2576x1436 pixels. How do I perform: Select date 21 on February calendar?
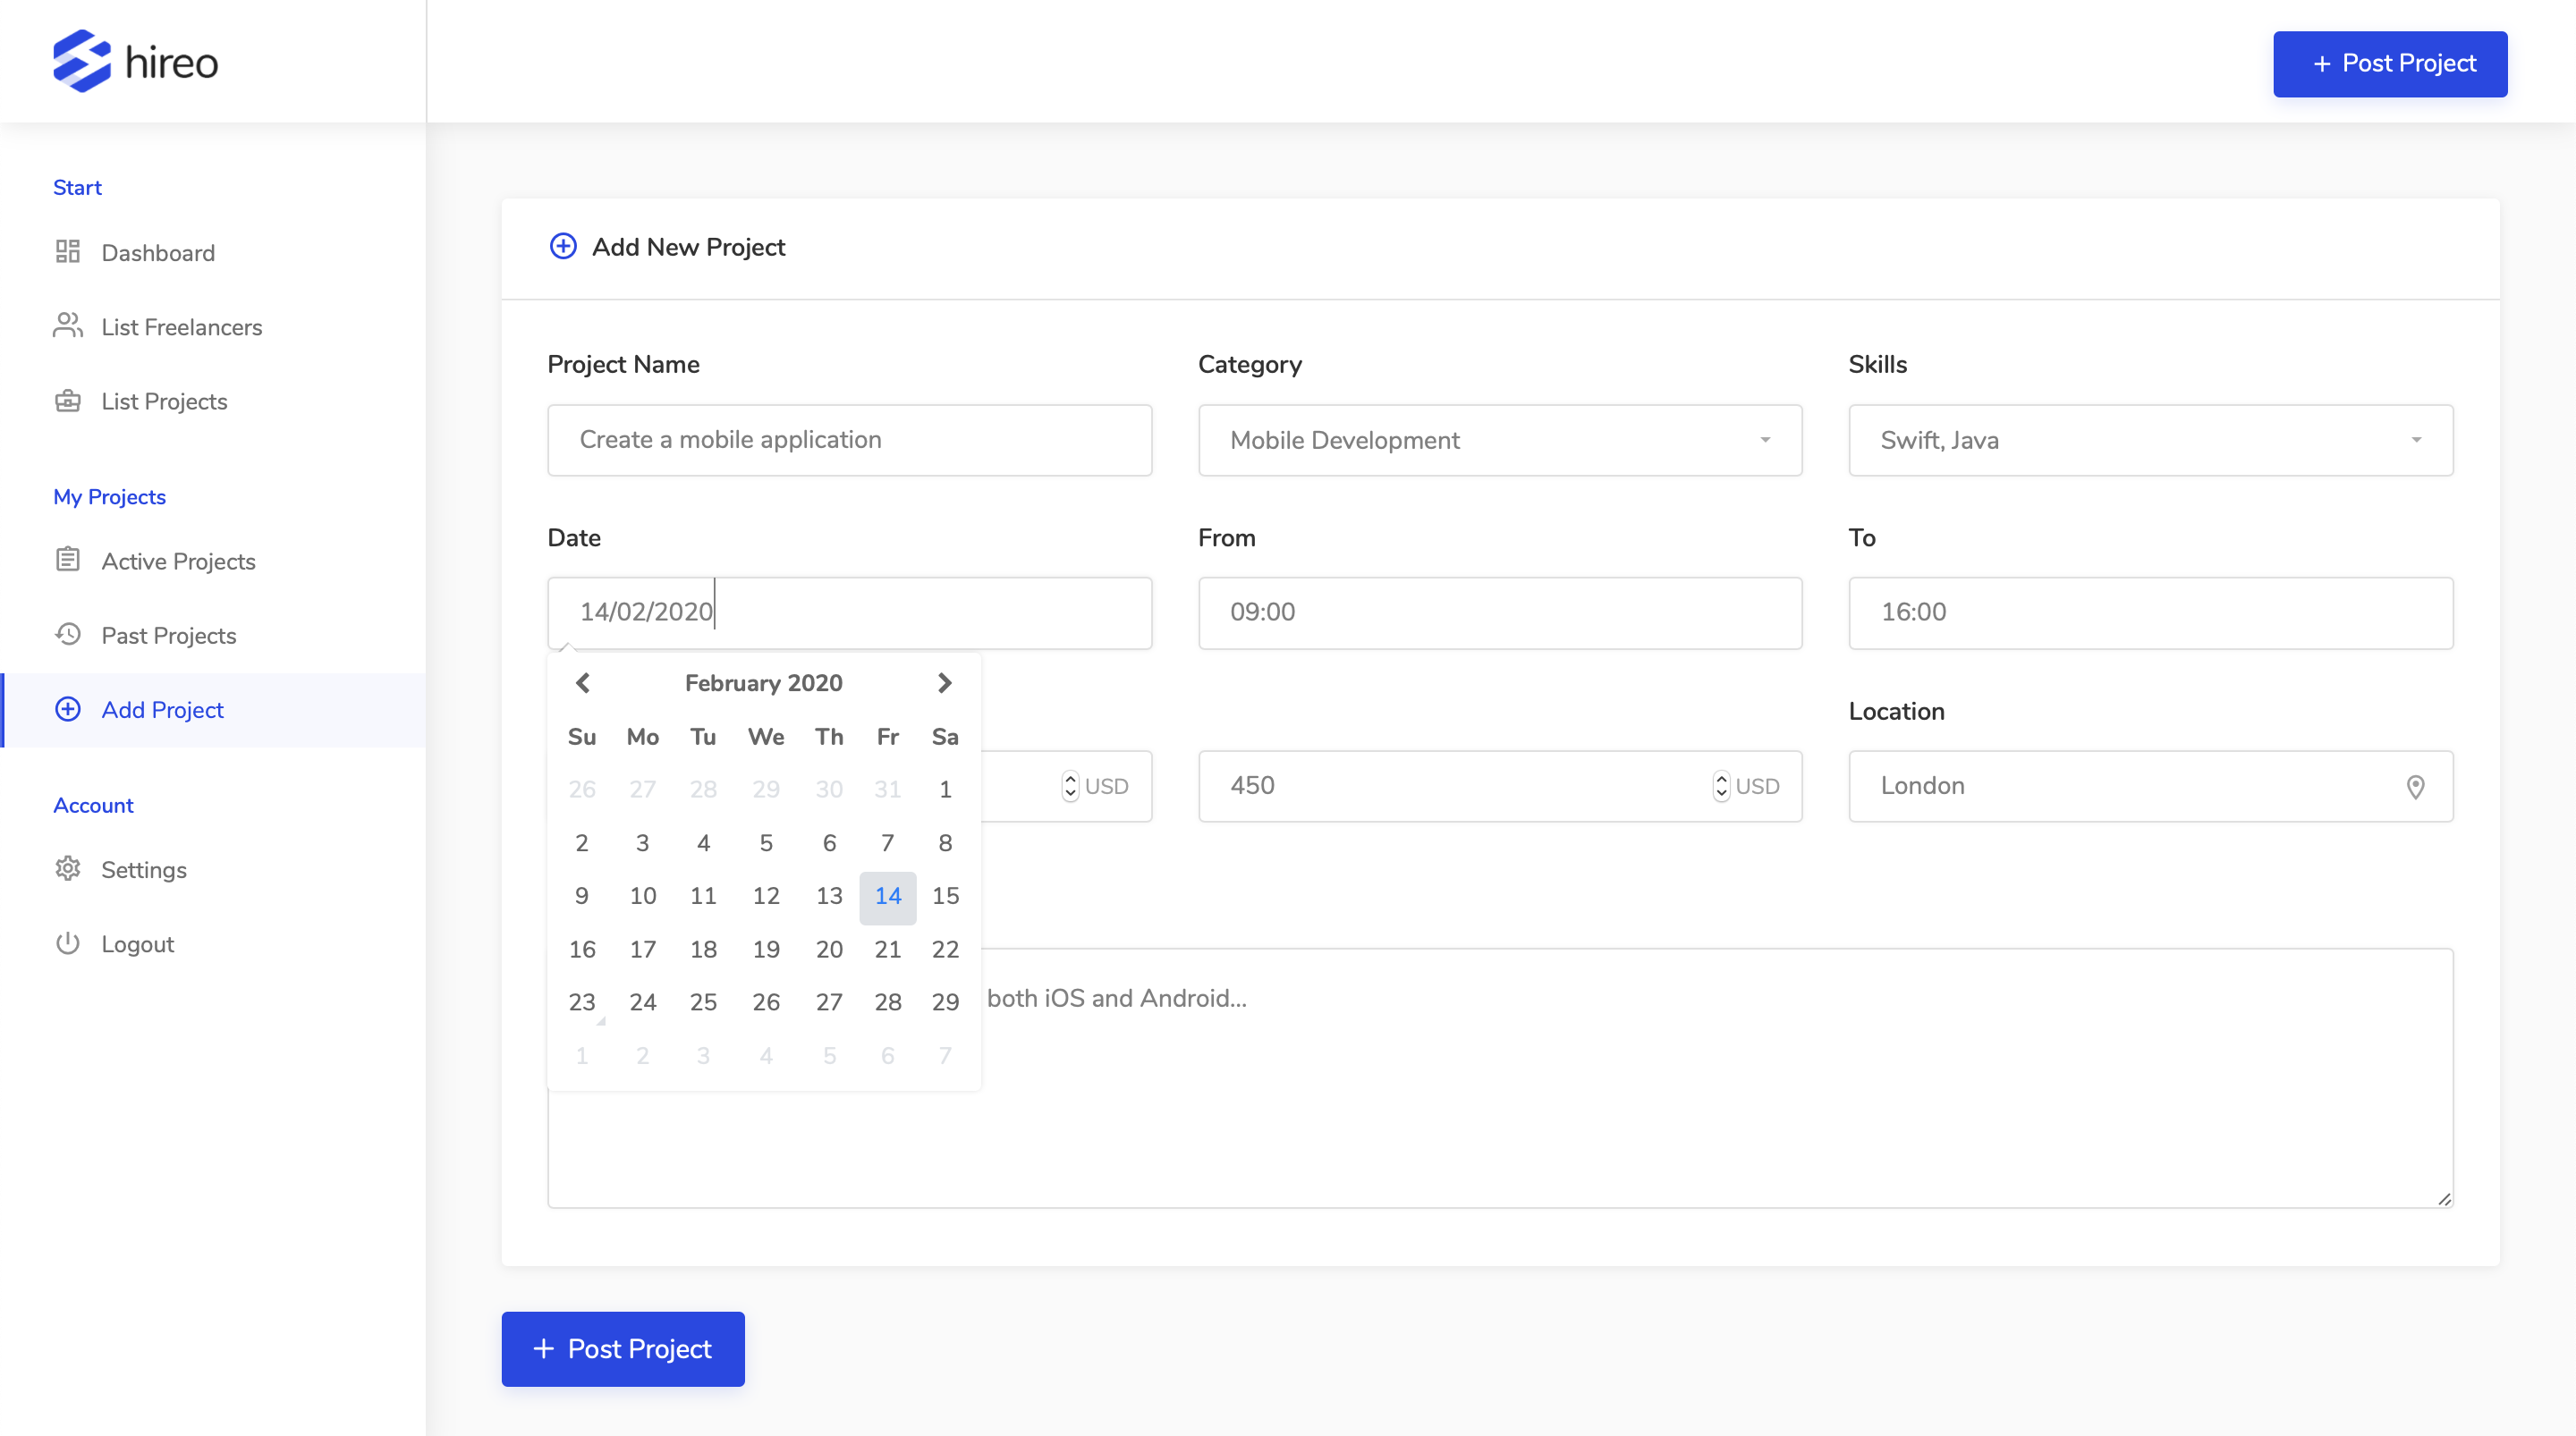[885, 950]
